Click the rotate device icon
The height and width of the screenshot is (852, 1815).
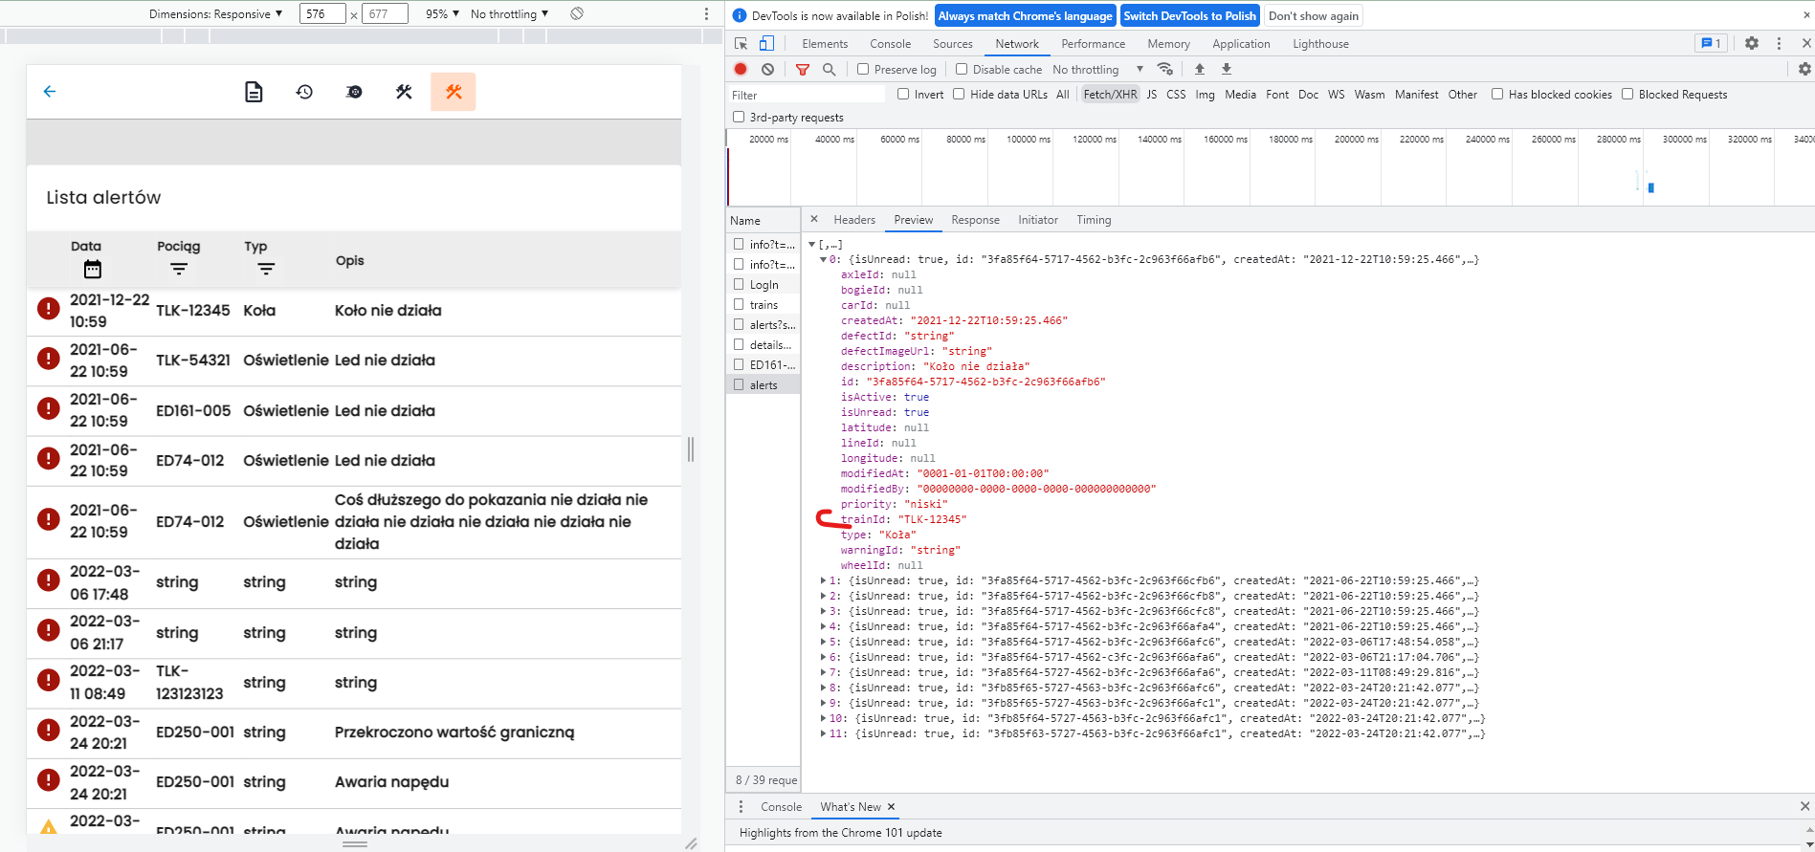(577, 13)
